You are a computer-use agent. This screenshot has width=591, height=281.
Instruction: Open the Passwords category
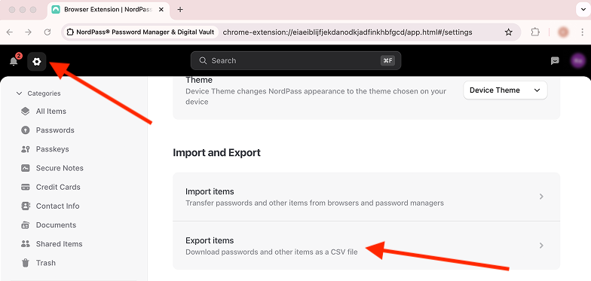click(55, 130)
